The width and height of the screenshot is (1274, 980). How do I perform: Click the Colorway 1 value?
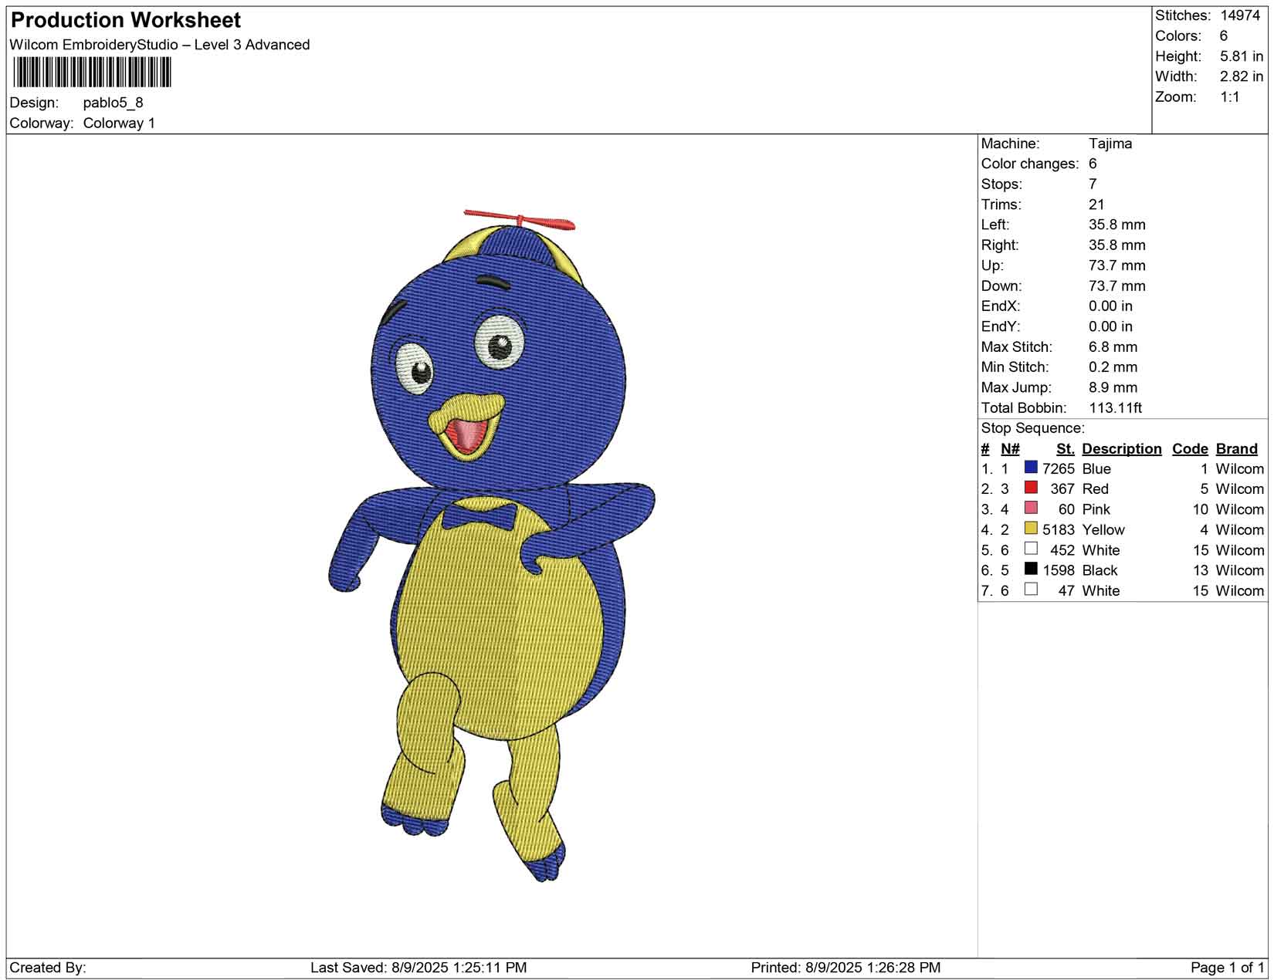tap(119, 123)
